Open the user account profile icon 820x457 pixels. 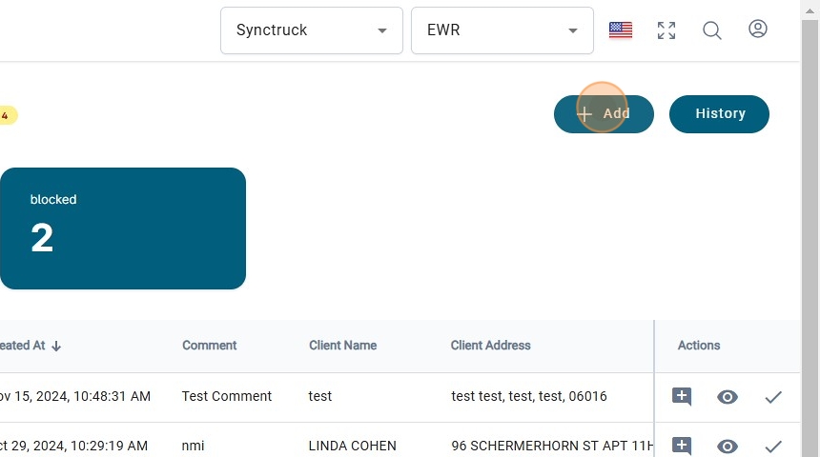click(x=758, y=30)
